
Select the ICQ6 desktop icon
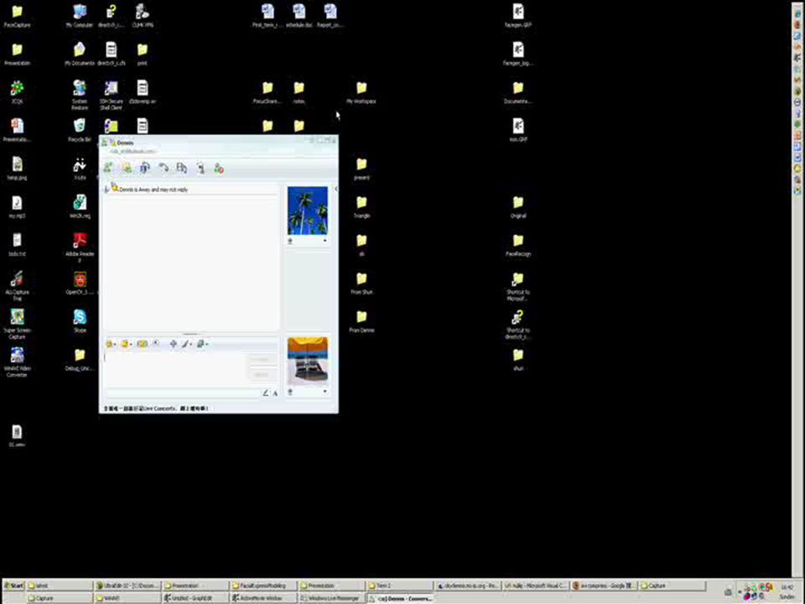tap(17, 92)
